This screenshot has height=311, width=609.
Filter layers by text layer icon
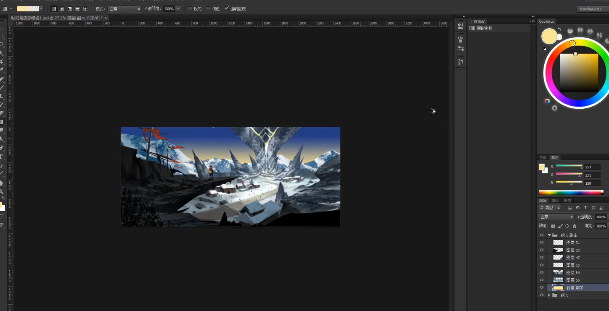tap(586, 208)
